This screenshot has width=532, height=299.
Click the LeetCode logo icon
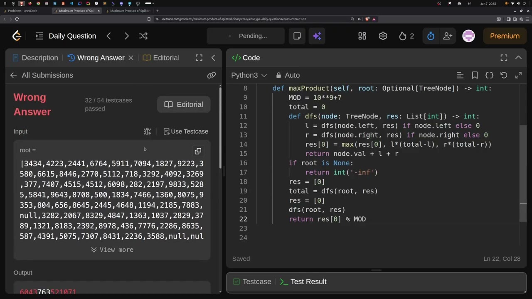[x=17, y=36]
